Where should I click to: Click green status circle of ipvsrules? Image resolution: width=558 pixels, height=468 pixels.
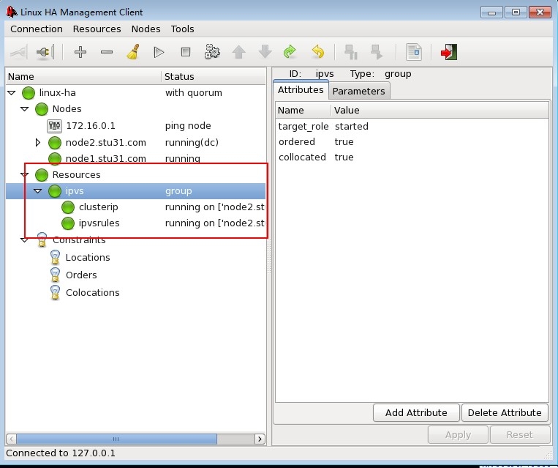tap(68, 223)
